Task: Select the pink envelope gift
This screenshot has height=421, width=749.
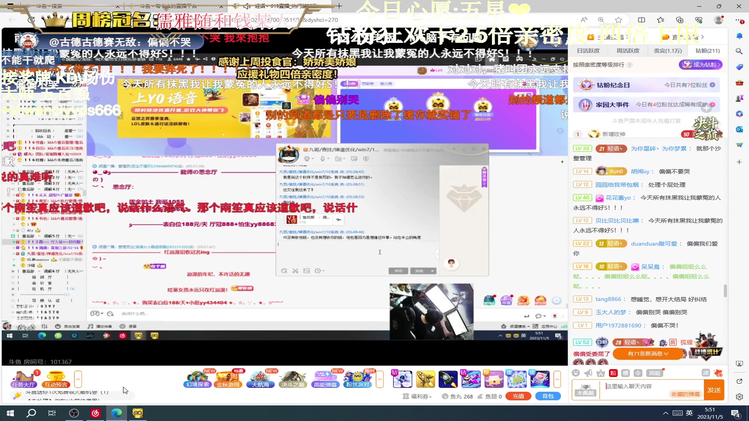Action: [x=493, y=379]
